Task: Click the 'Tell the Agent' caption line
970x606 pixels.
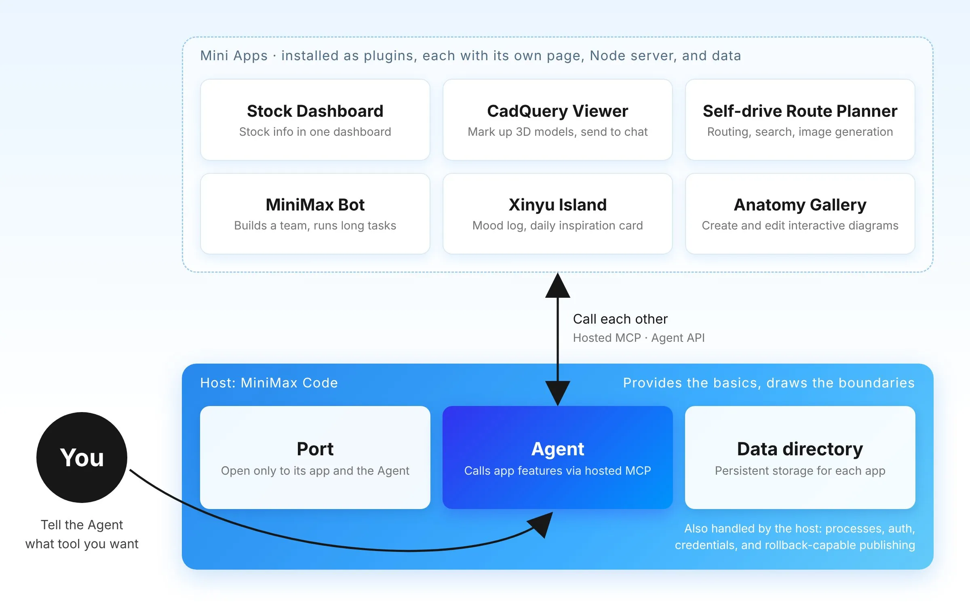Action: point(82,525)
